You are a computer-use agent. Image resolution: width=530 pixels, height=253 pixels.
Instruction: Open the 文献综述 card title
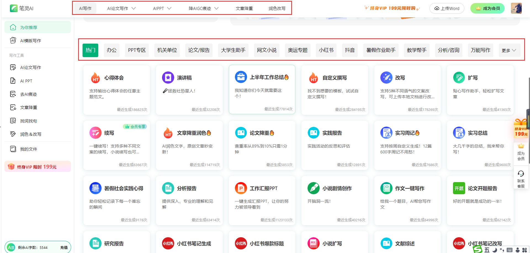405,244
